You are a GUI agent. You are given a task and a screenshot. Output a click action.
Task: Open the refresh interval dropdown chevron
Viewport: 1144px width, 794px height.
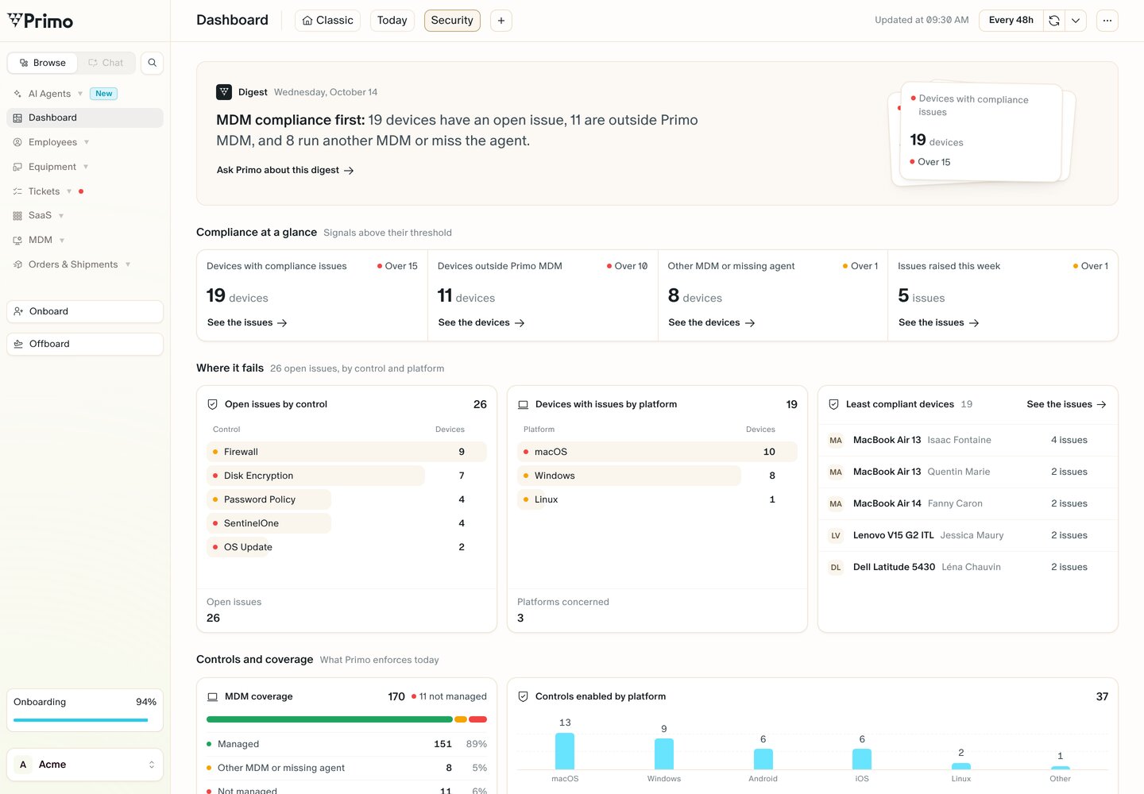[x=1076, y=21]
